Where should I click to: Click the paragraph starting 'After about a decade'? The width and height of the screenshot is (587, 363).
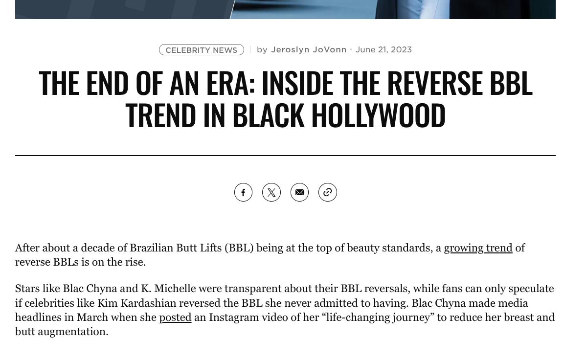click(x=270, y=255)
